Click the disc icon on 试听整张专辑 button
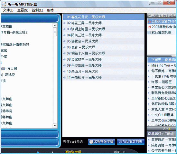 coord(91,142)
